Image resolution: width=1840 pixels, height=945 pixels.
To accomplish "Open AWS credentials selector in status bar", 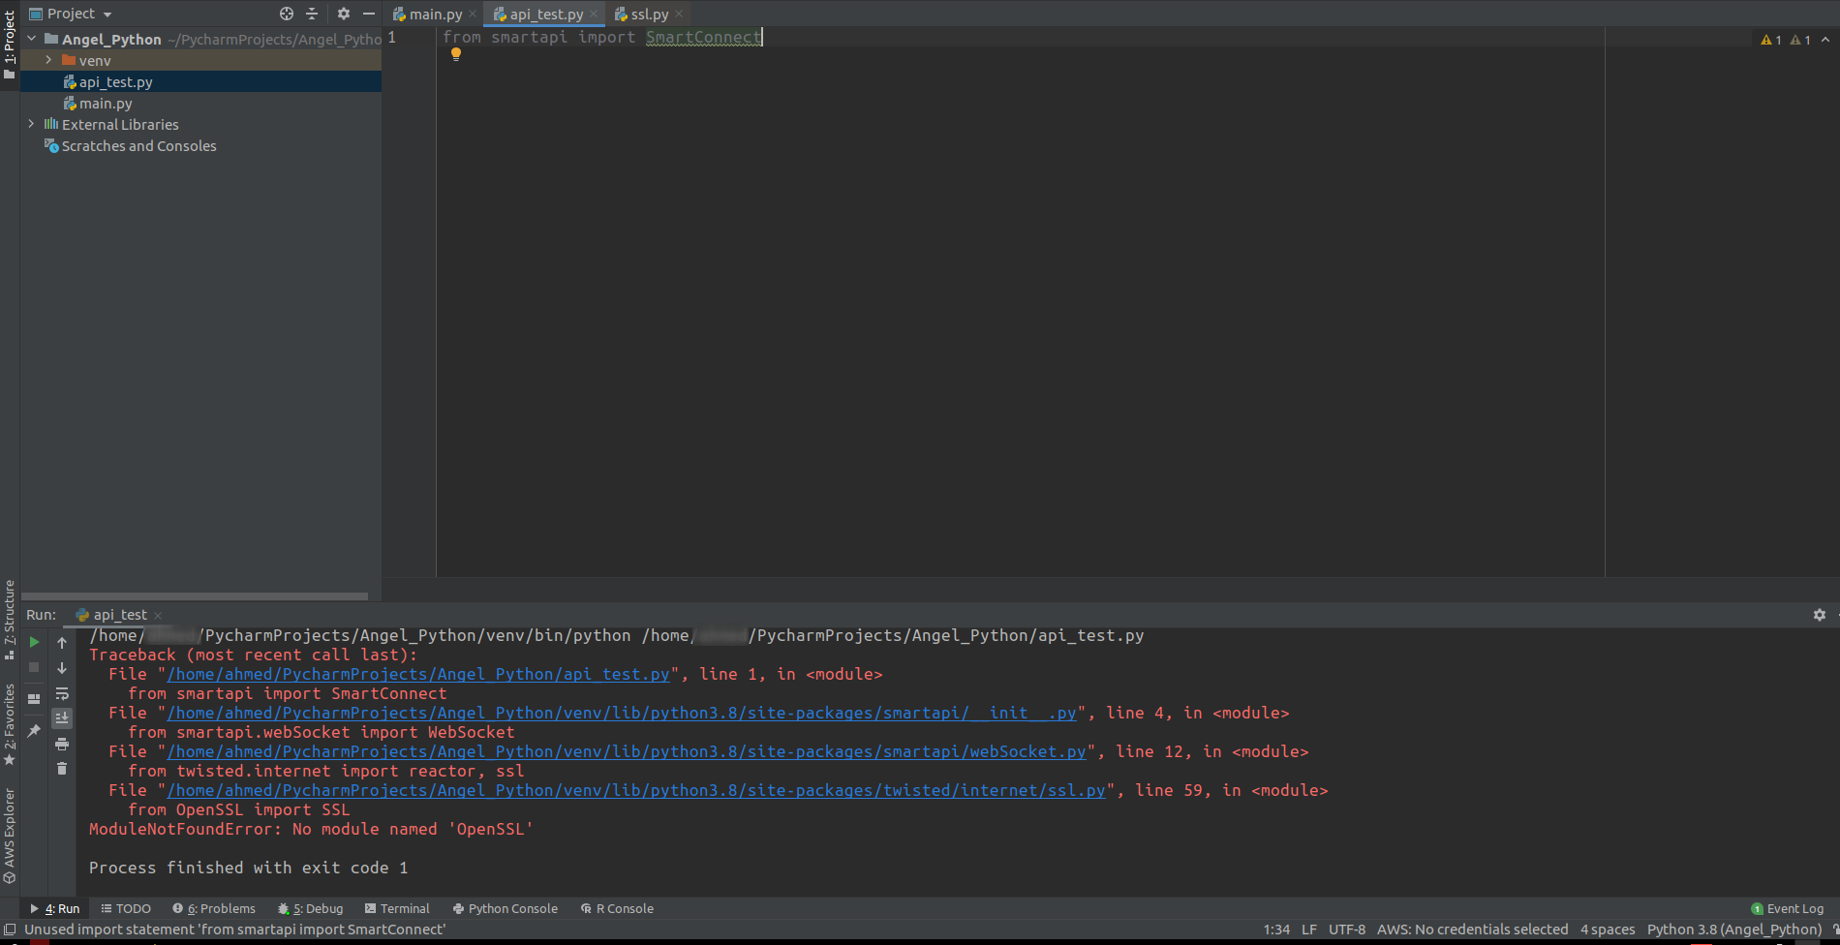I will click(1472, 930).
